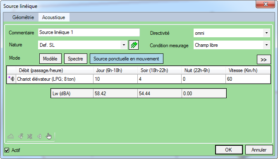Click the greyed speaker-with-R icon in the bottom toolbar

tap(21, 136)
